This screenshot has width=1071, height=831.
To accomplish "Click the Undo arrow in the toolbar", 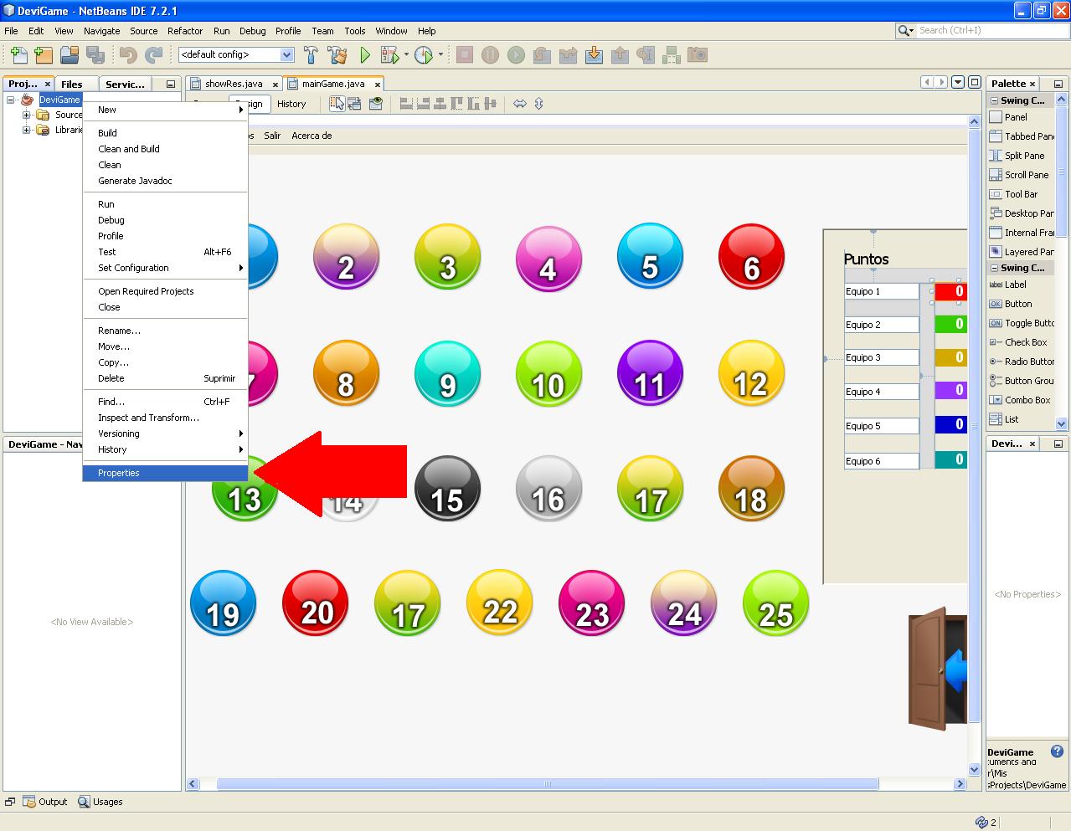I will pyautogui.click(x=128, y=55).
